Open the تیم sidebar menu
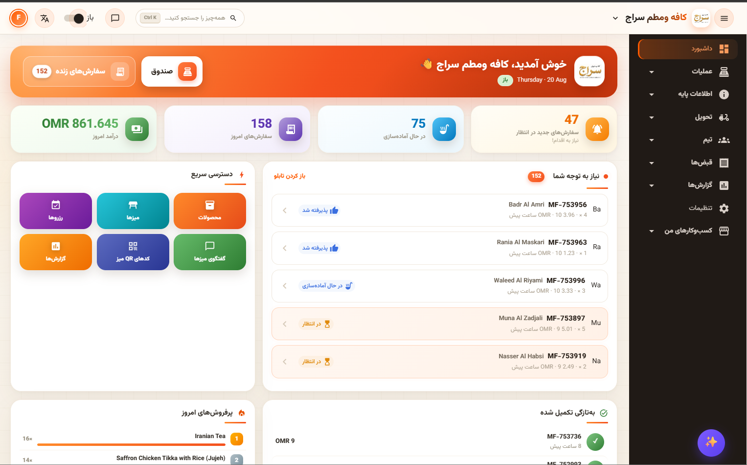 [688, 140]
